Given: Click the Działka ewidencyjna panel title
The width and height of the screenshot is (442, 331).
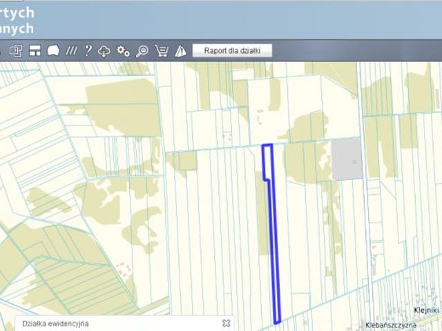Looking at the screenshot, I should pyautogui.click(x=55, y=323).
